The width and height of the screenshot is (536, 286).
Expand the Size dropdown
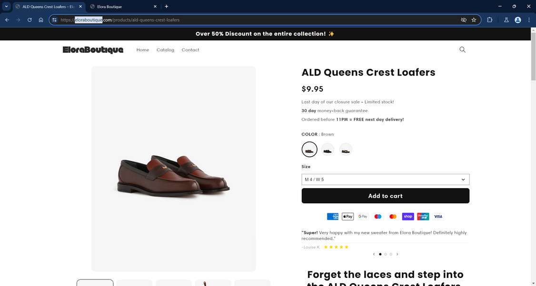tap(385, 180)
